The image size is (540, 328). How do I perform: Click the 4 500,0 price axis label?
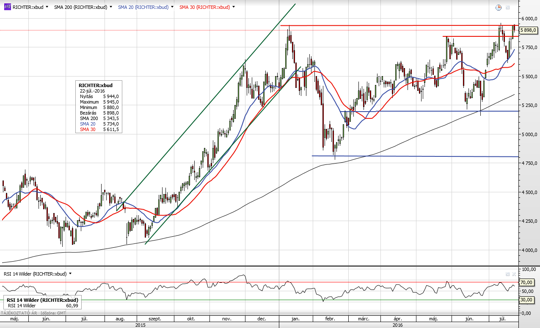[x=529, y=192]
